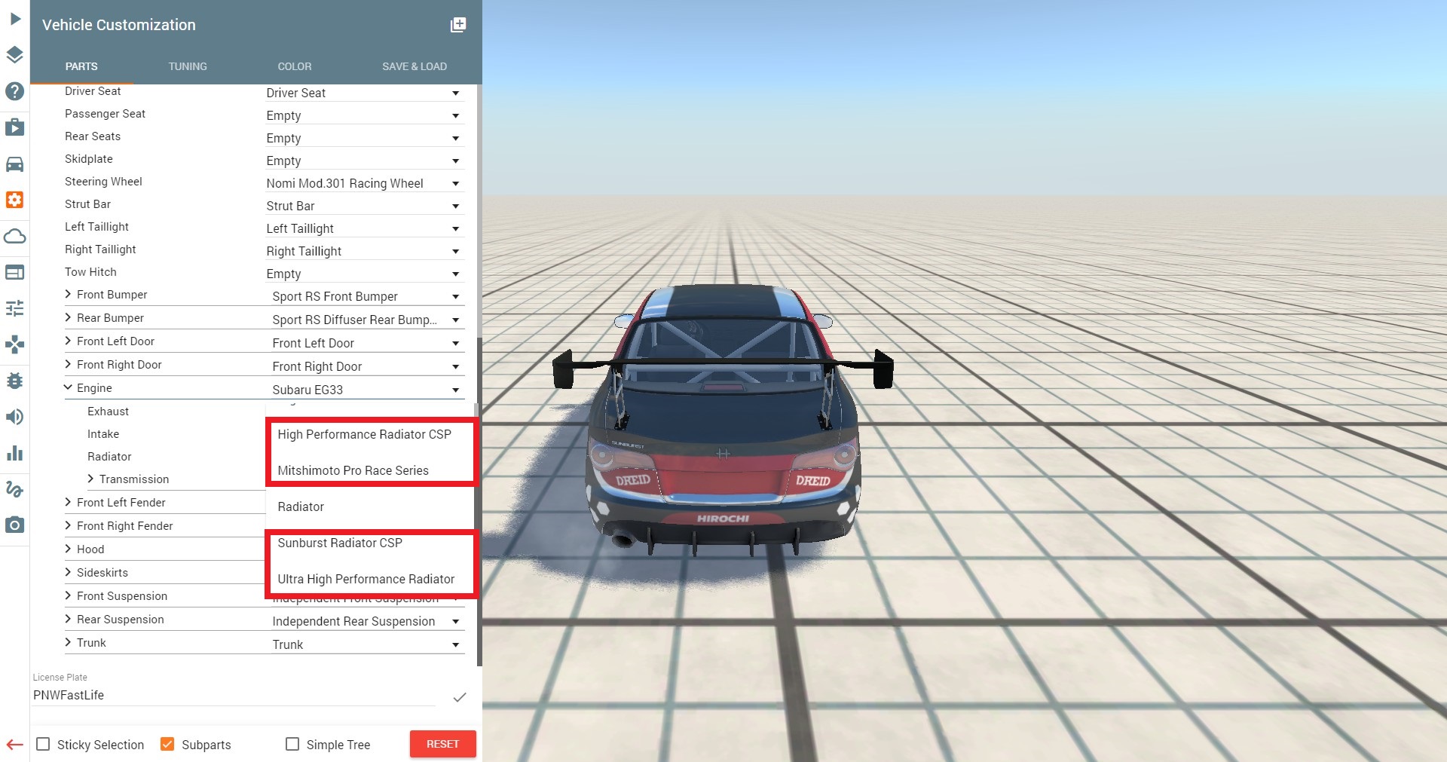The image size is (1447, 762).
Task: Open the controls gamepad icon
Action: pyautogui.click(x=15, y=344)
